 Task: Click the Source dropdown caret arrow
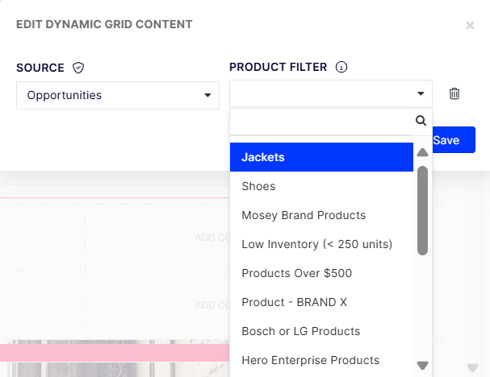(x=207, y=95)
